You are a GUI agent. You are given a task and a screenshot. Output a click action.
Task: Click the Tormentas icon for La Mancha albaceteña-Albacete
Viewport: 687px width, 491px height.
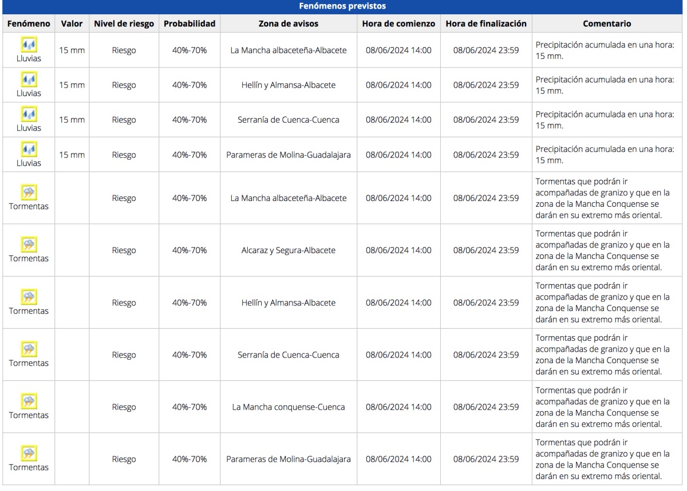pos(29,193)
